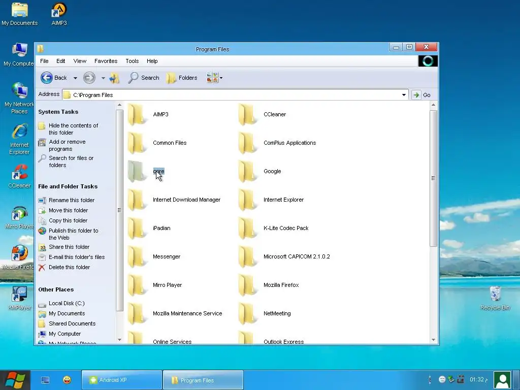The image size is (520, 390).
Task: Click Rename this folder task
Action: coord(72,200)
